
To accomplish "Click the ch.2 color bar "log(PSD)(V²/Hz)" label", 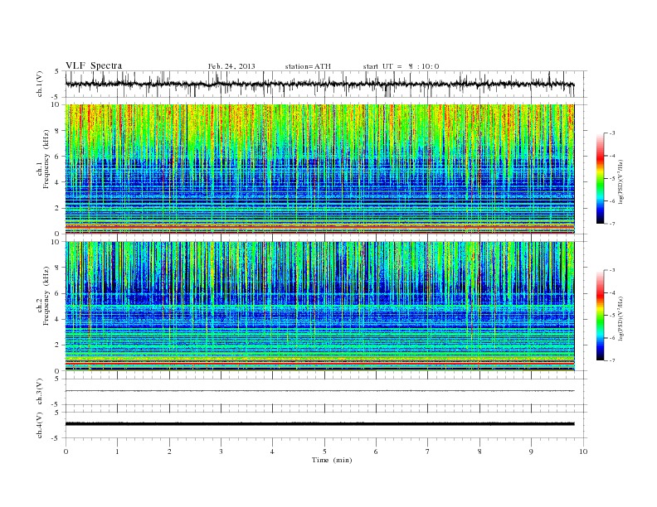I will tap(621, 318).
